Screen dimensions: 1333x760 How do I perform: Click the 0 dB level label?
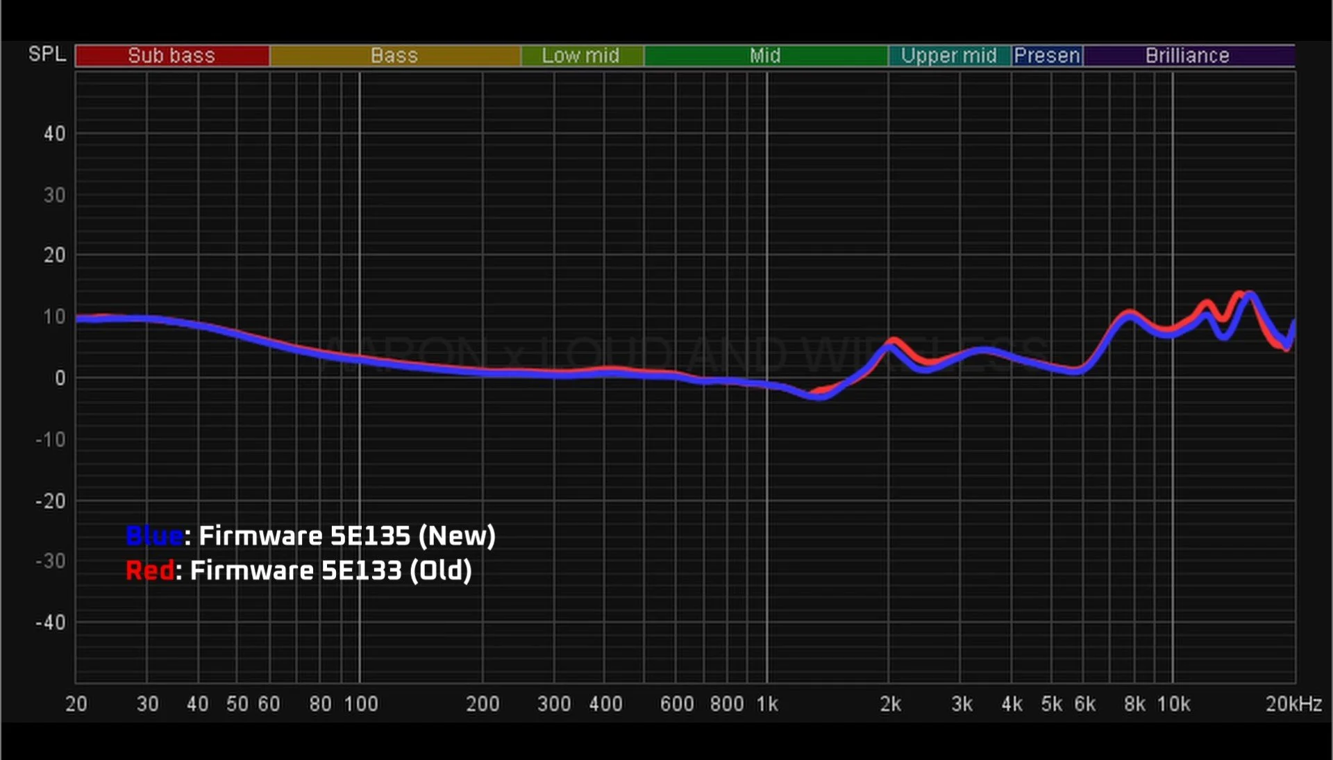[x=60, y=378]
